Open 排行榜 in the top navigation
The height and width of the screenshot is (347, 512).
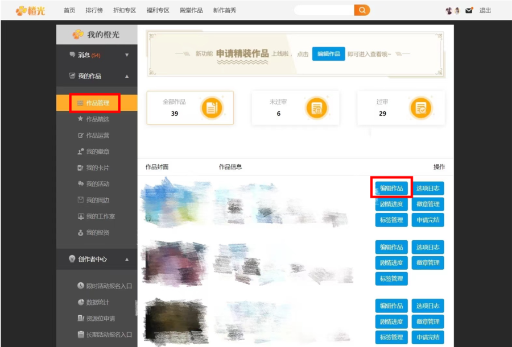[x=94, y=10]
